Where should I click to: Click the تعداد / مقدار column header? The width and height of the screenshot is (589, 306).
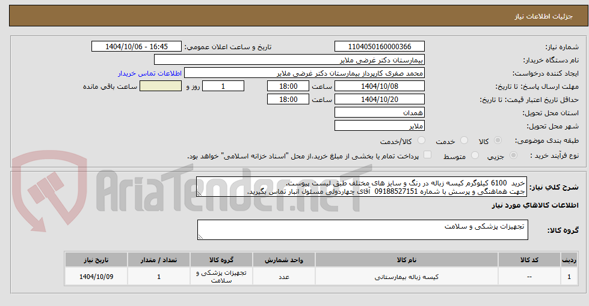pyautogui.click(x=159, y=260)
